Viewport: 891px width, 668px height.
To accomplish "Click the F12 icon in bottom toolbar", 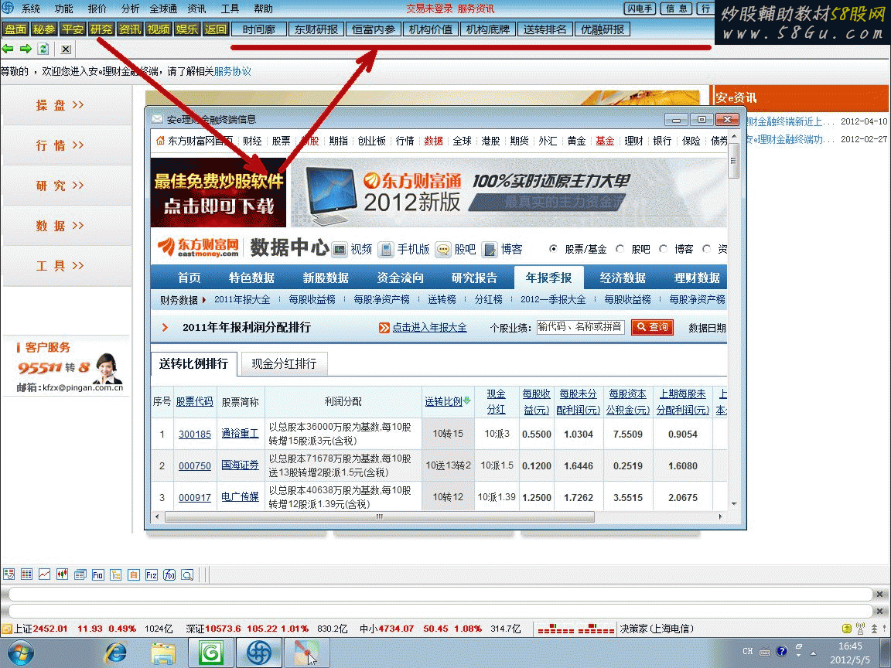I will point(151,574).
